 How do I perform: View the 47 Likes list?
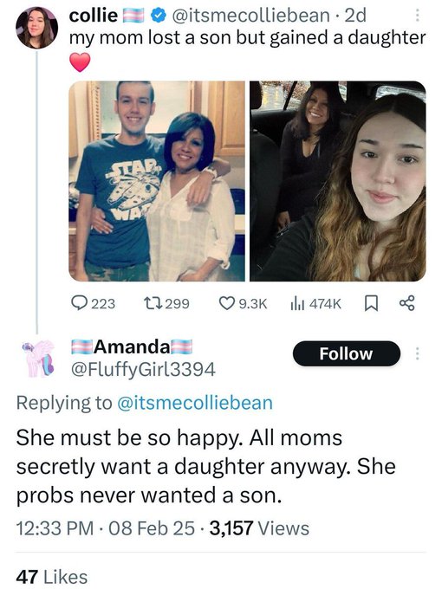[51, 577]
